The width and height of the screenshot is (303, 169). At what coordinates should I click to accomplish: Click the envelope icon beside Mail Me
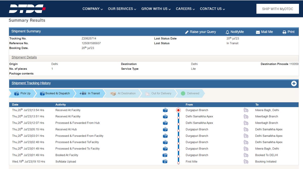pos(258,32)
